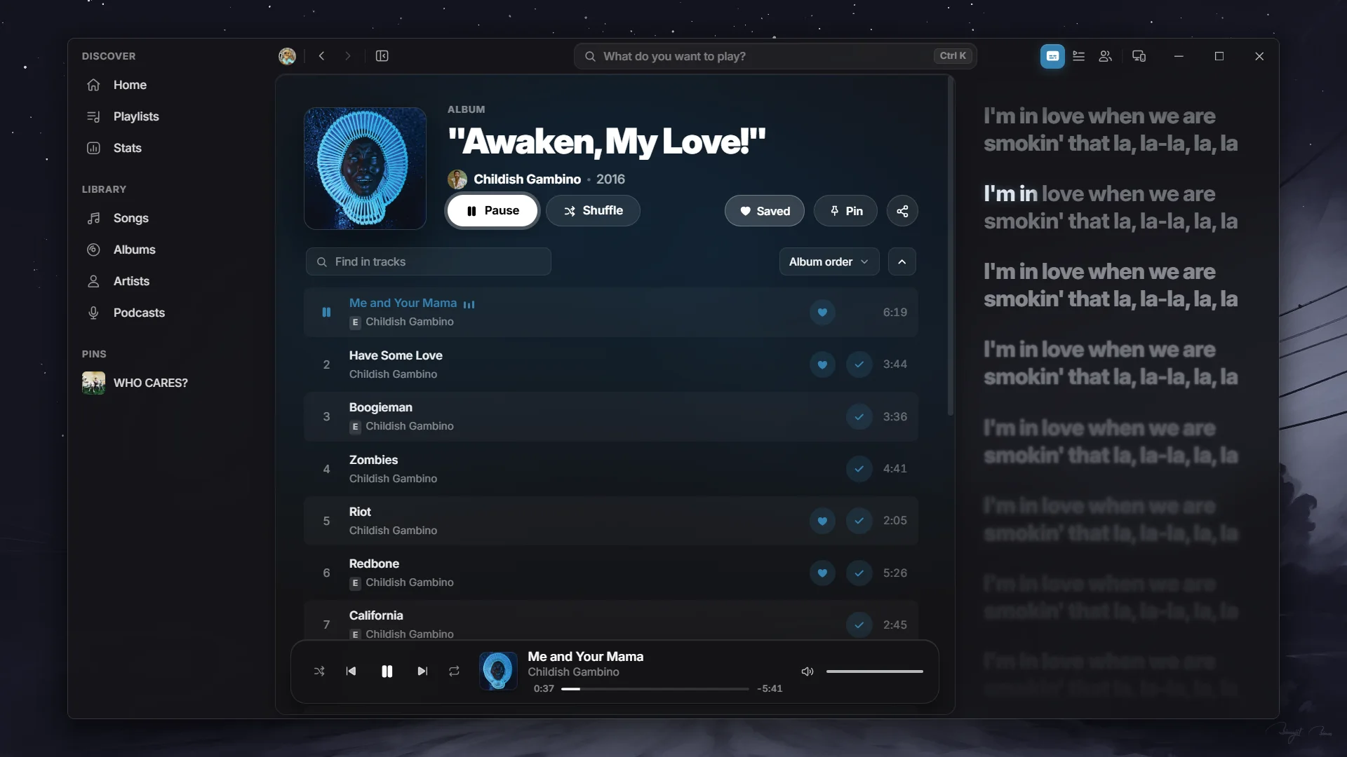Focus the Find in tracks field
The image size is (1347, 757).
coord(429,261)
